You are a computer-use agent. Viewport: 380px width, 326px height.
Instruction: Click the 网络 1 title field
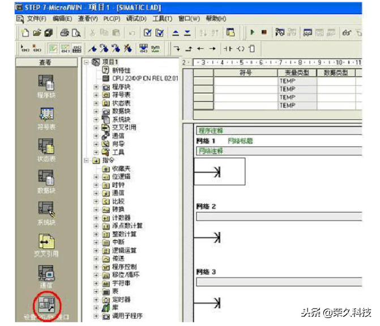(x=240, y=141)
